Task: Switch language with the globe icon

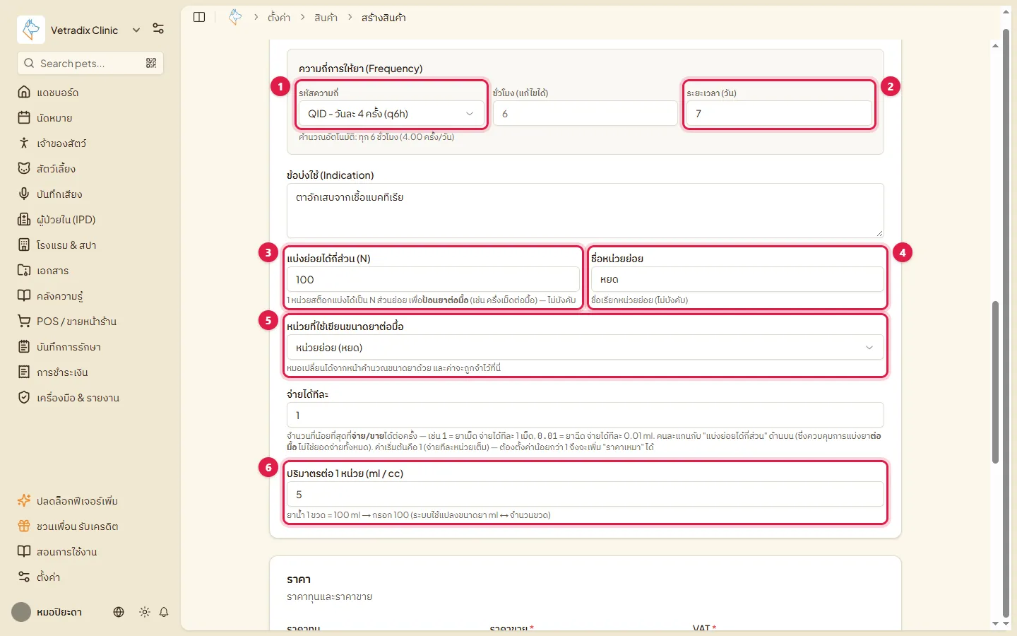Action: click(119, 612)
